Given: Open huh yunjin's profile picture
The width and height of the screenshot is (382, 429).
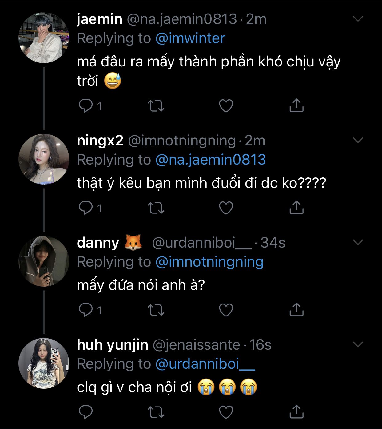Looking at the screenshot, I should 44,363.
